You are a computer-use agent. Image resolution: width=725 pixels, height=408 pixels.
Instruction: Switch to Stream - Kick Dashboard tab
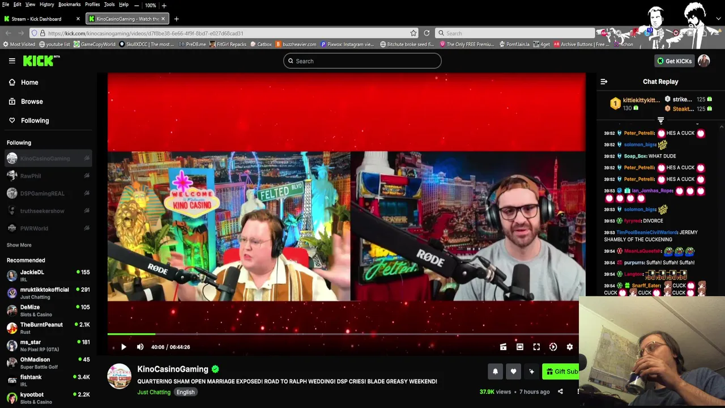tap(41, 19)
